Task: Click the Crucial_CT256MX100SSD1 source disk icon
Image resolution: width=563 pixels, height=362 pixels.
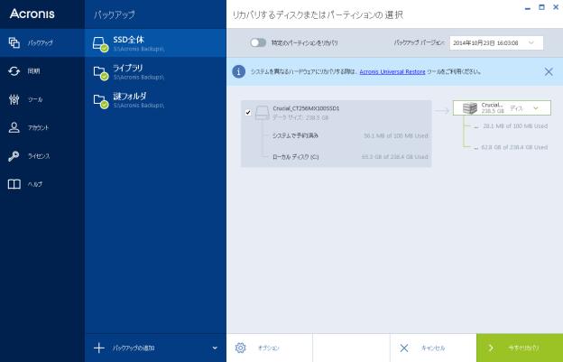Action: click(263, 113)
